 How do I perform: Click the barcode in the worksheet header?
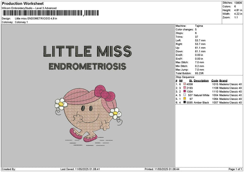coord(51,13)
